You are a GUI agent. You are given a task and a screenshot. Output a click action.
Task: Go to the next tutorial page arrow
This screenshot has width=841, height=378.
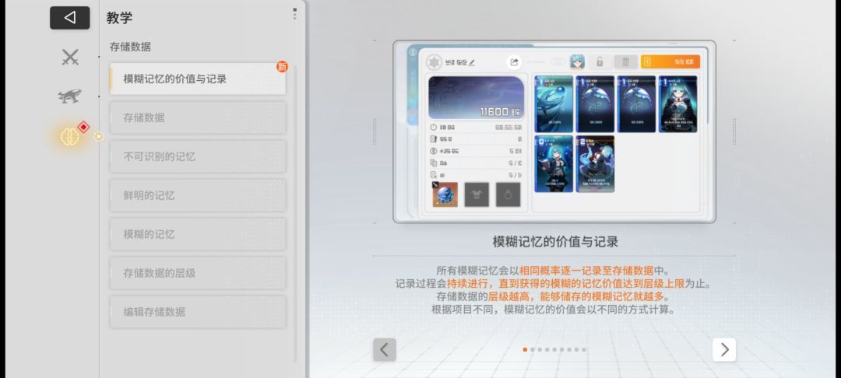724,350
